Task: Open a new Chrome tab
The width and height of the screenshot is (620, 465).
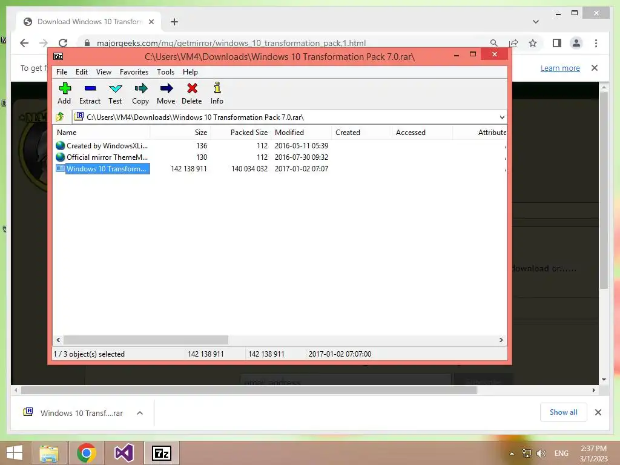Action: pyautogui.click(x=174, y=22)
